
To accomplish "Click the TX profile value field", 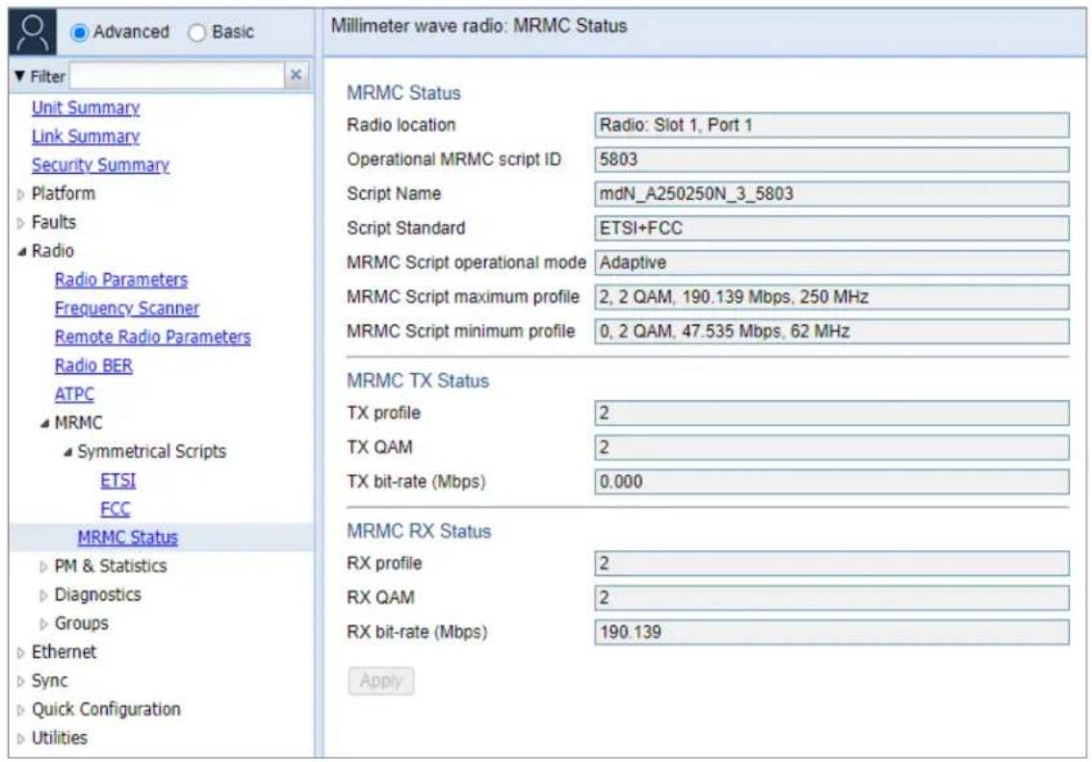I will [x=832, y=413].
